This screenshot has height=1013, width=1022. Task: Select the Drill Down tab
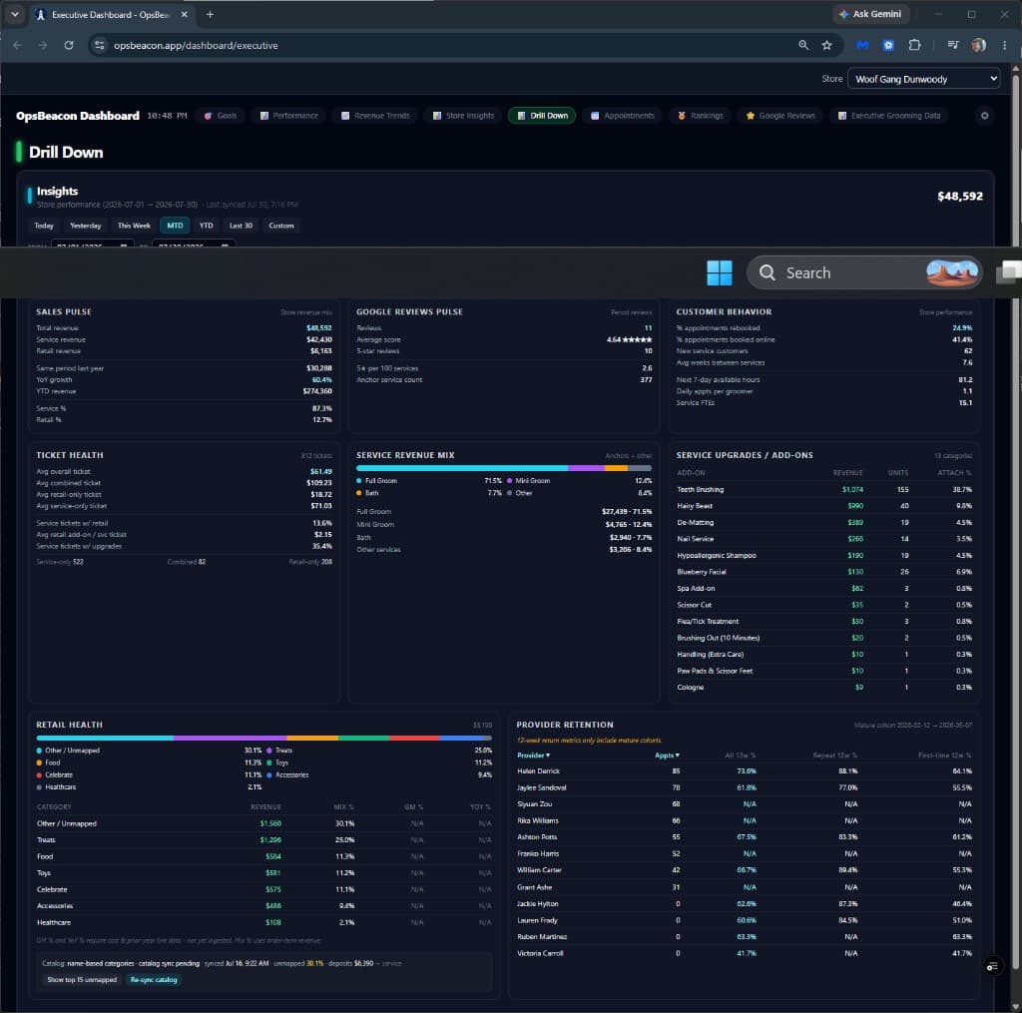(542, 116)
